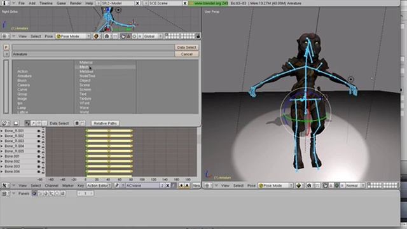407x229 pixels.
Task: Delete action link with X button
Action: 168,186
